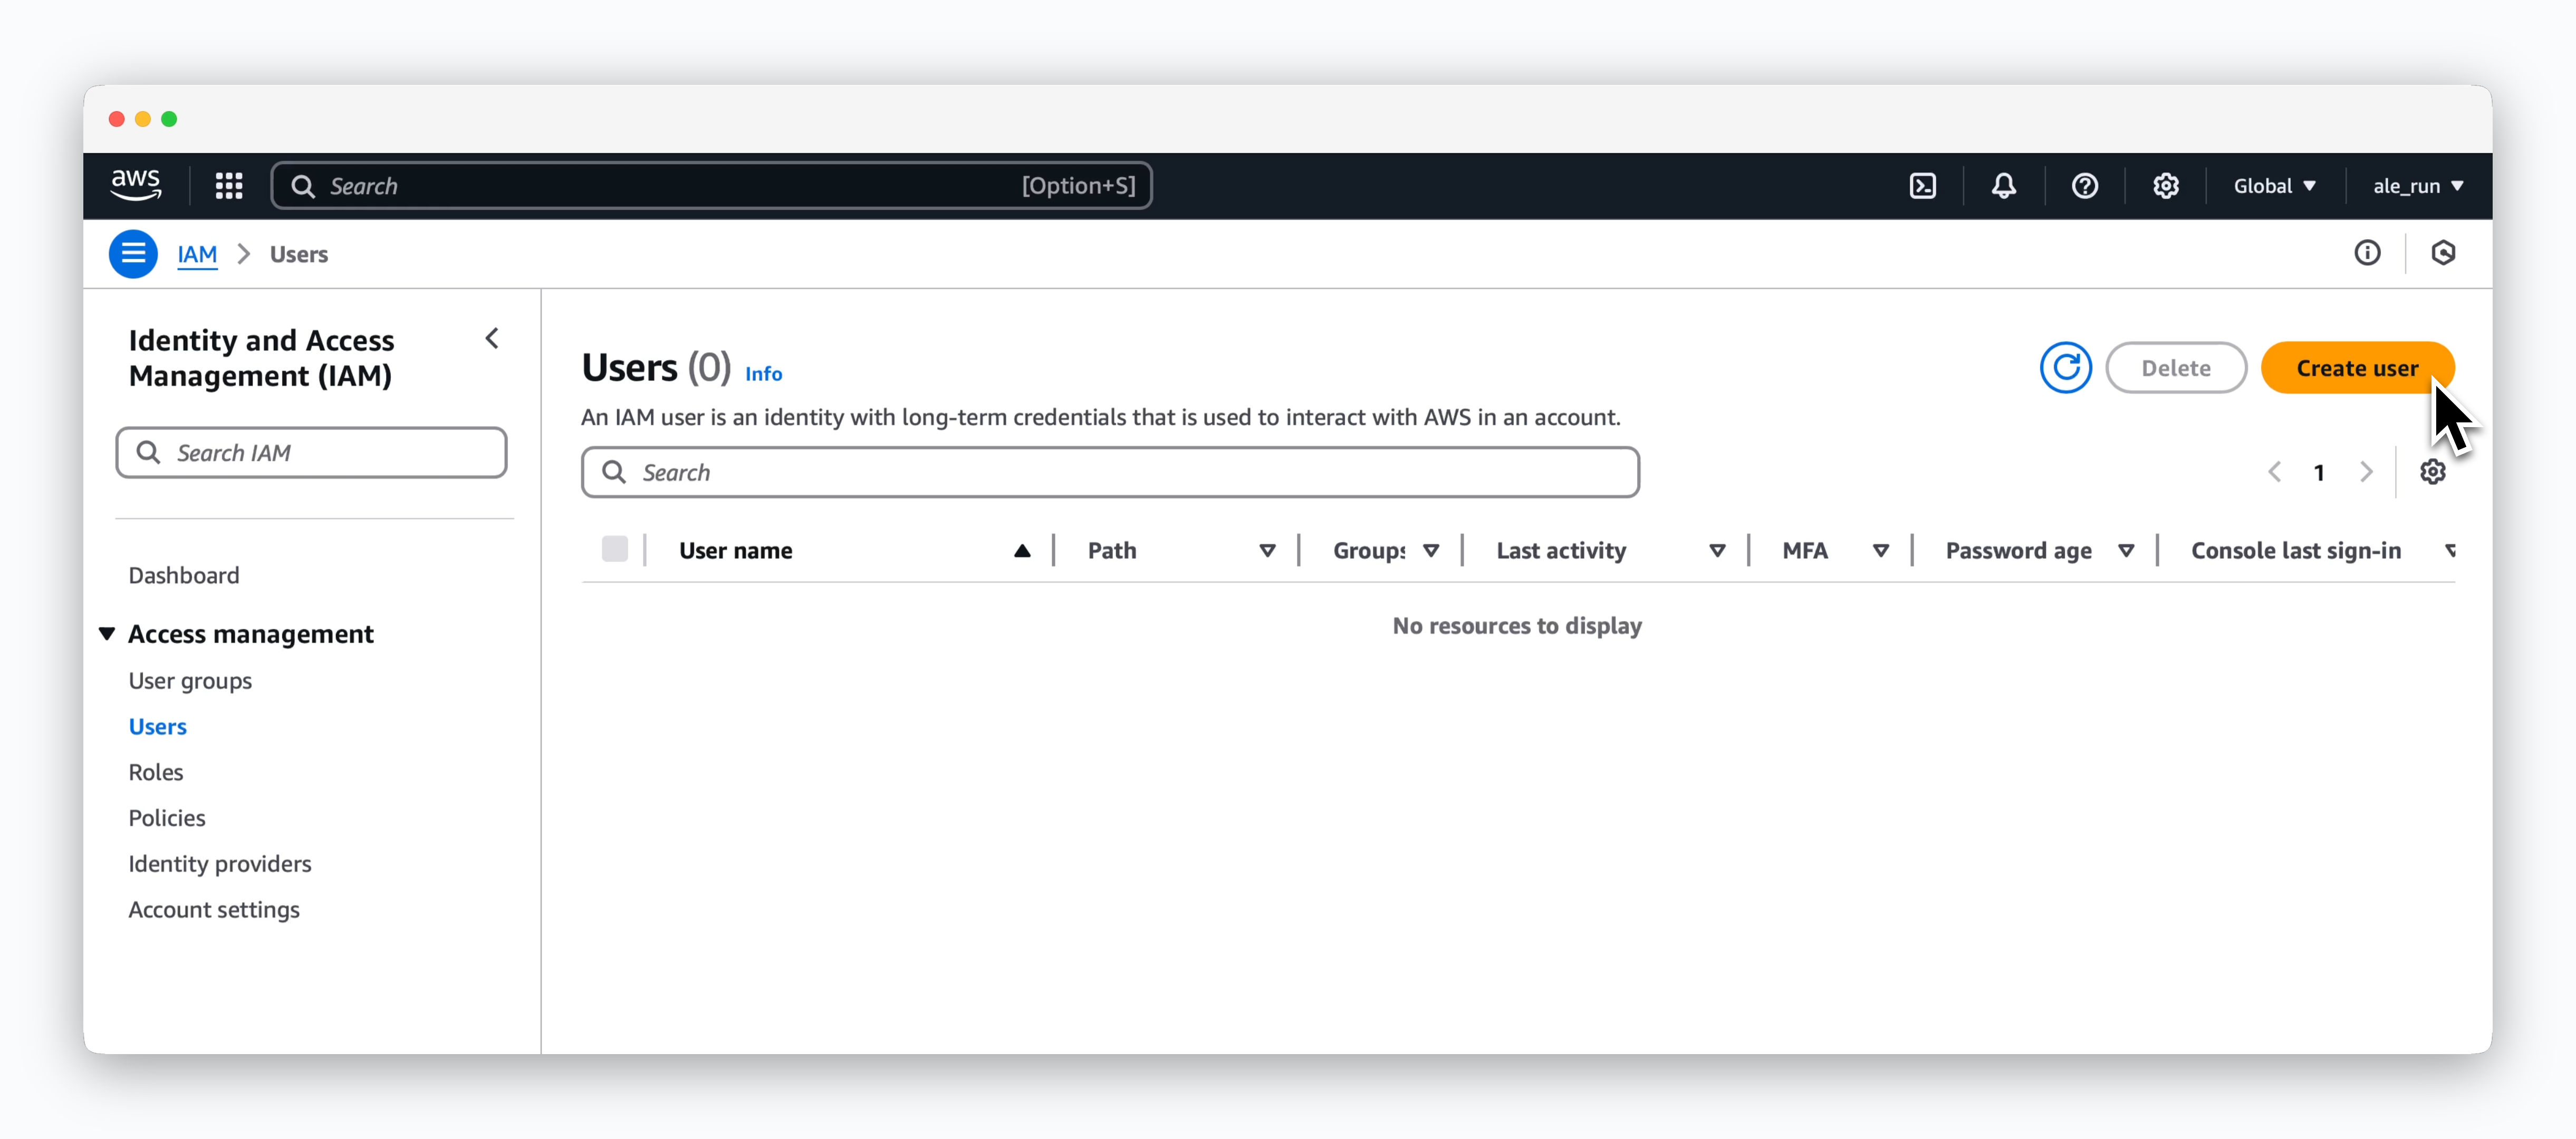The width and height of the screenshot is (2576, 1139).
Task: Click magnifier icon in users search field
Action: pyautogui.click(x=614, y=472)
